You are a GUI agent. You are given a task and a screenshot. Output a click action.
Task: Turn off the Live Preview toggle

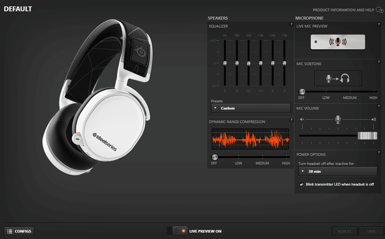177,231
